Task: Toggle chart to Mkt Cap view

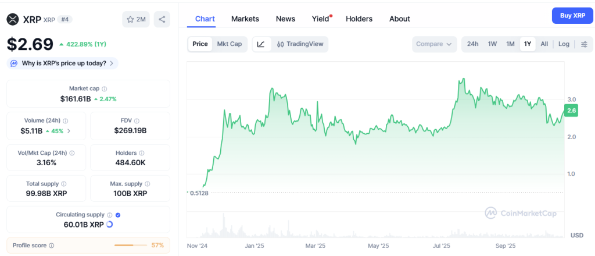Action: 229,44
